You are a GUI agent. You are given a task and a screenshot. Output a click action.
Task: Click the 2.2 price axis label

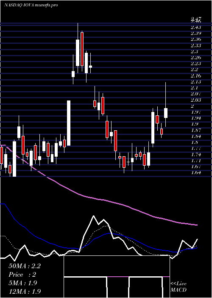(x=194, y=70)
